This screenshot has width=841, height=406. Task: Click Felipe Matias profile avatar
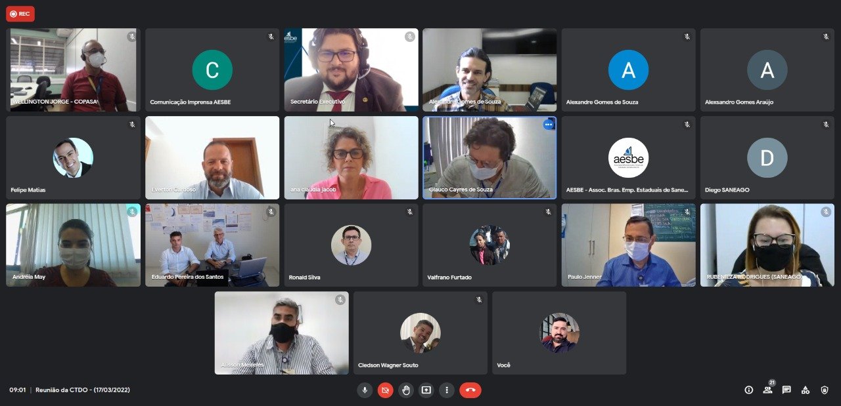tap(73, 157)
